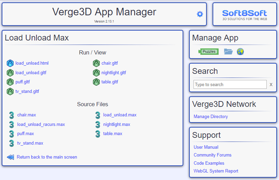Click the 3ds Max icon beside chair.max
Image resolution: width=279 pixels, height=180 pixels.
click(12, 115)
